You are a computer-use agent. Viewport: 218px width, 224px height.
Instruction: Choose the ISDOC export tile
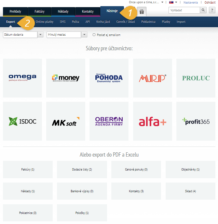coord(22,121)
